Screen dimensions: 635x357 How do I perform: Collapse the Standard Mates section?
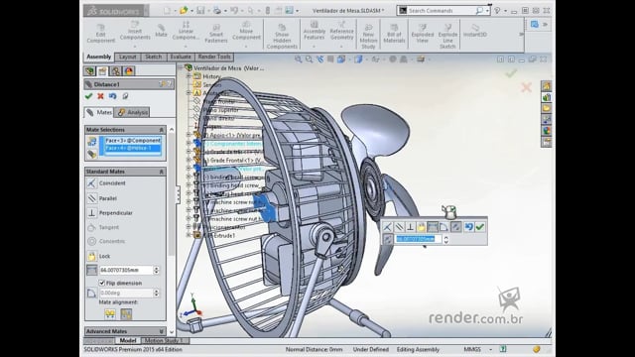coord(161,172)
